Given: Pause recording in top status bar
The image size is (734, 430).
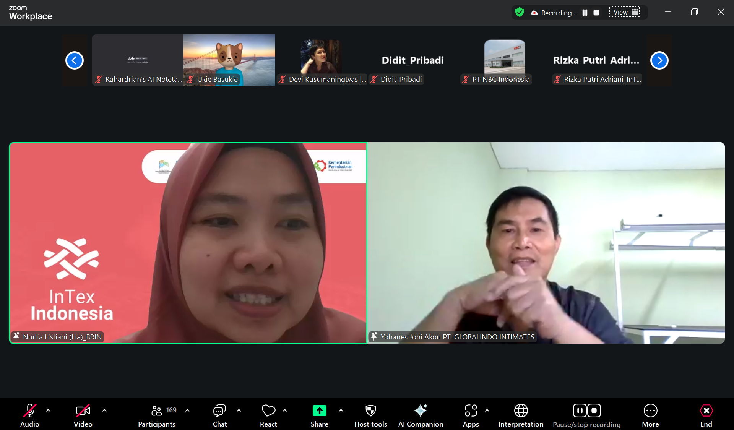Looking at the screenshot, I should [x=585, y=13].
